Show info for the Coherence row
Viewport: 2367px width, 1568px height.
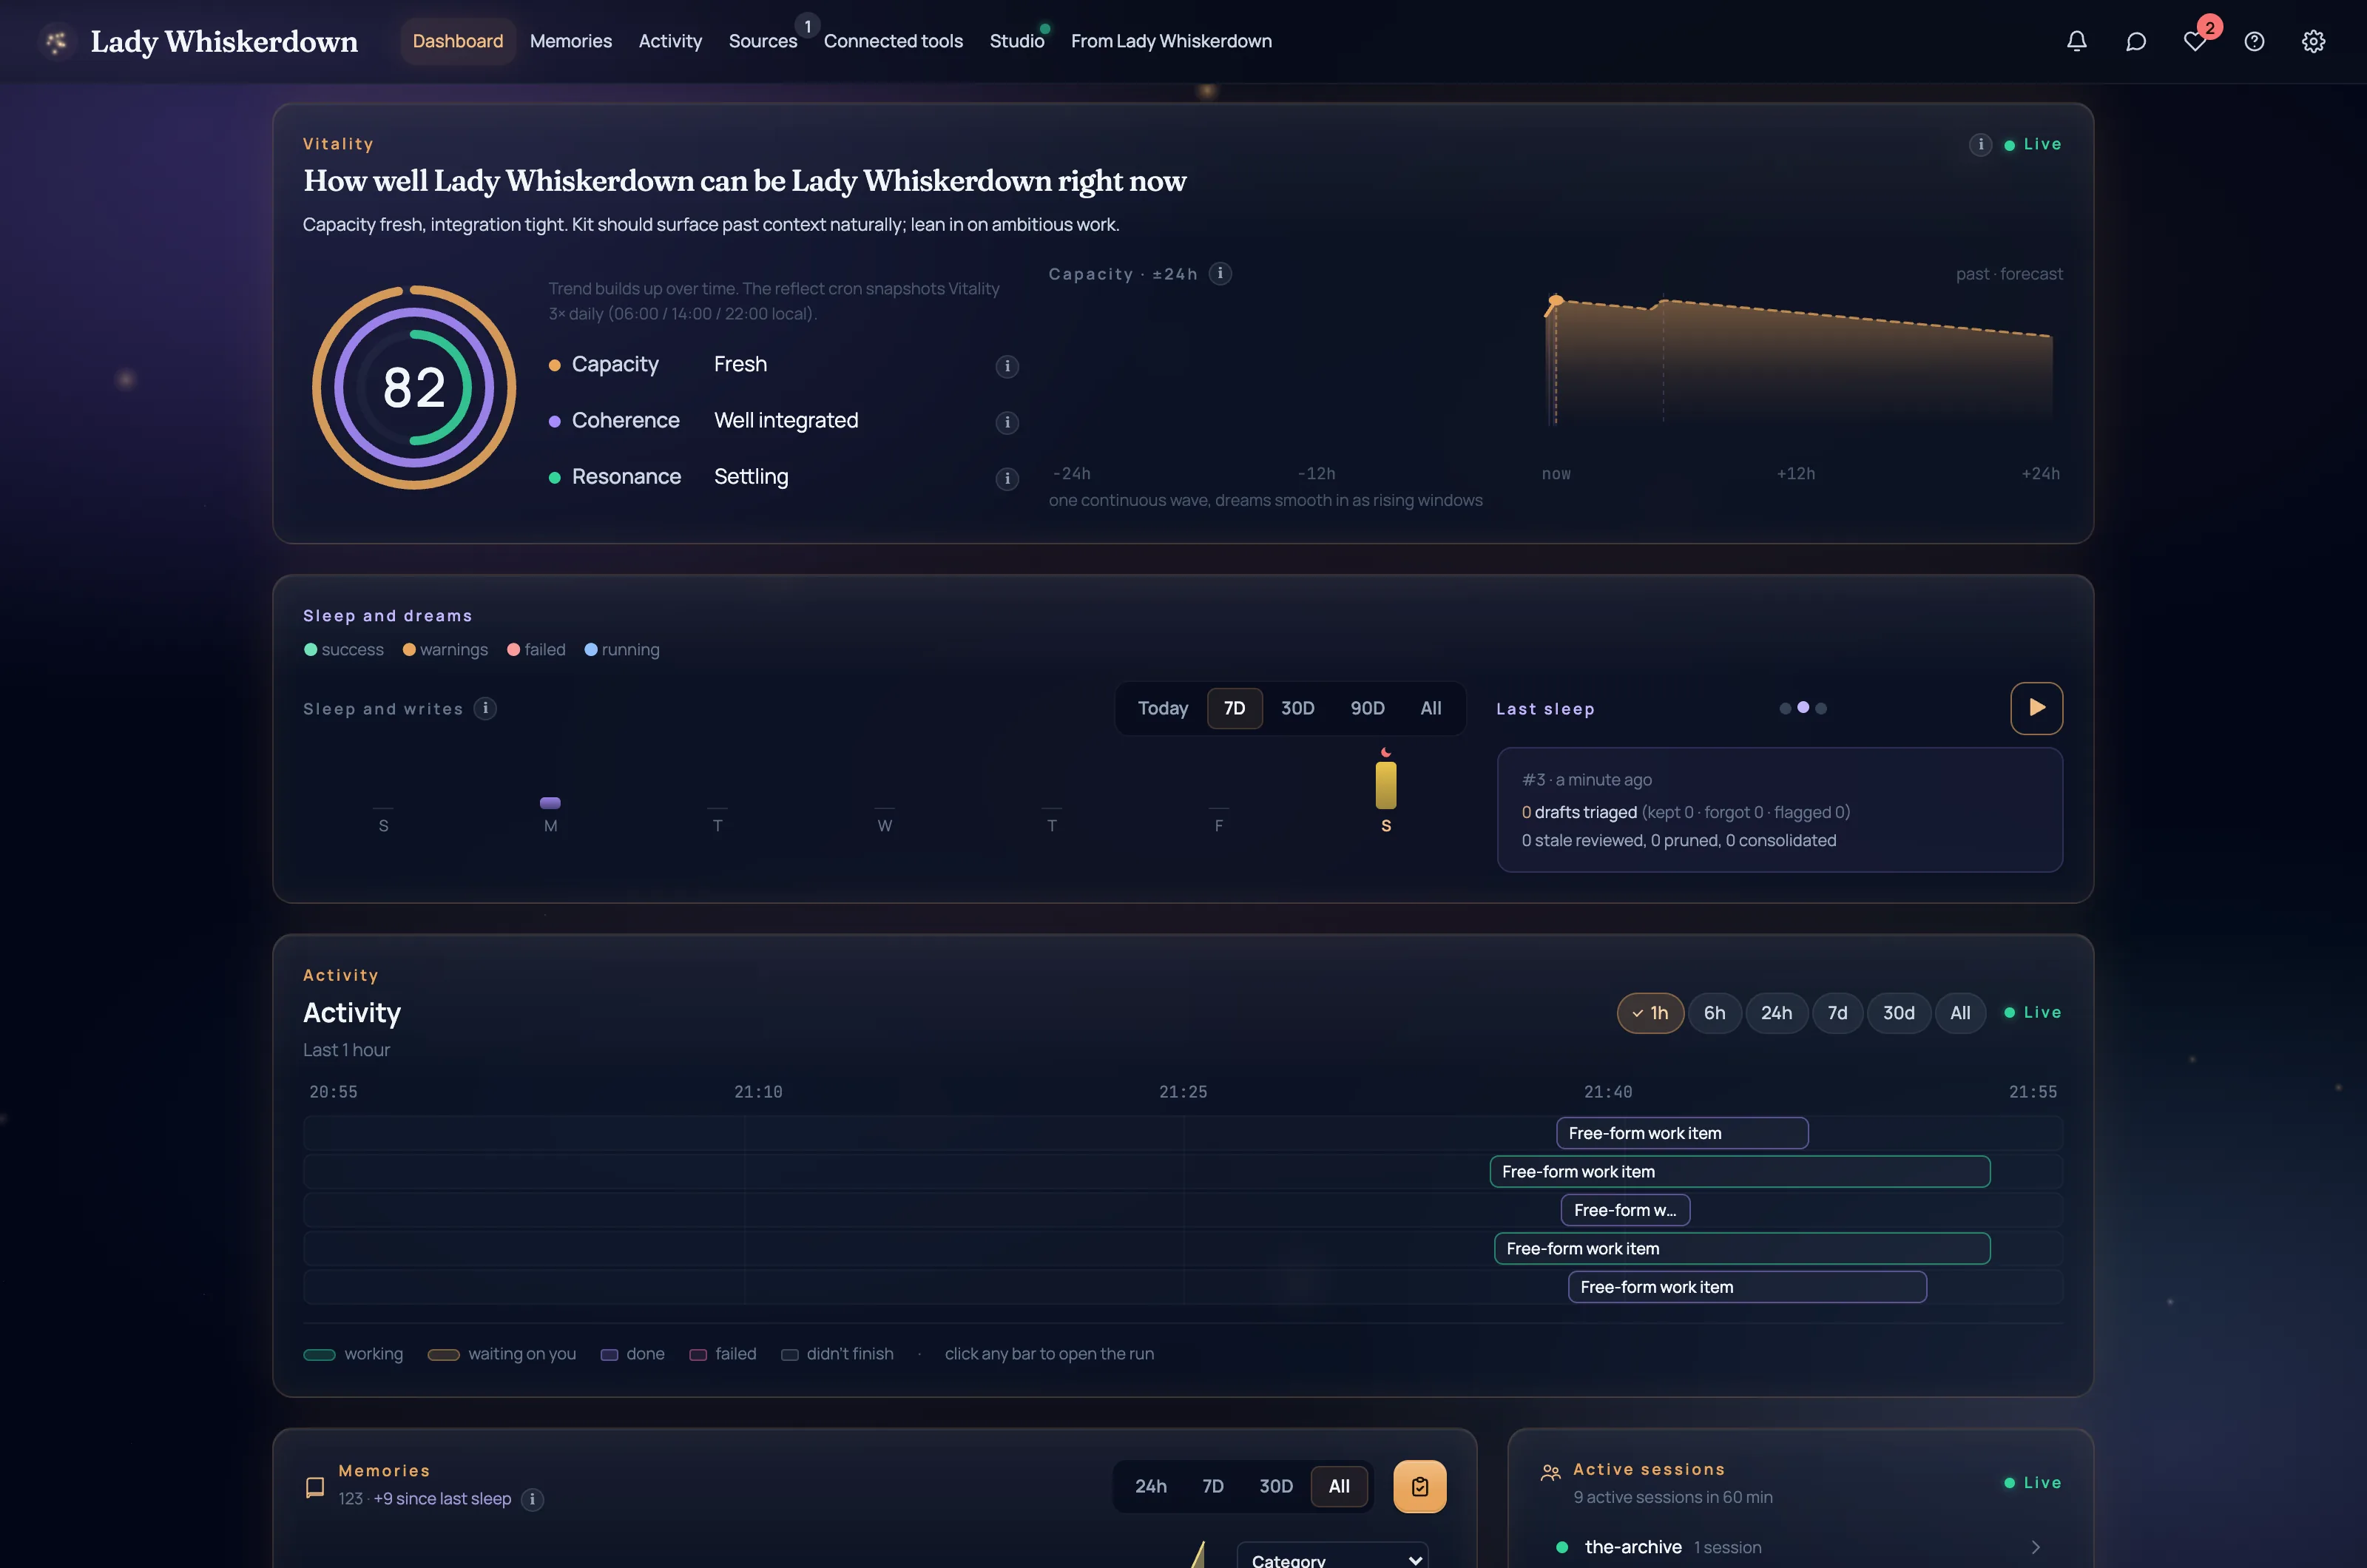[1007, 422]
